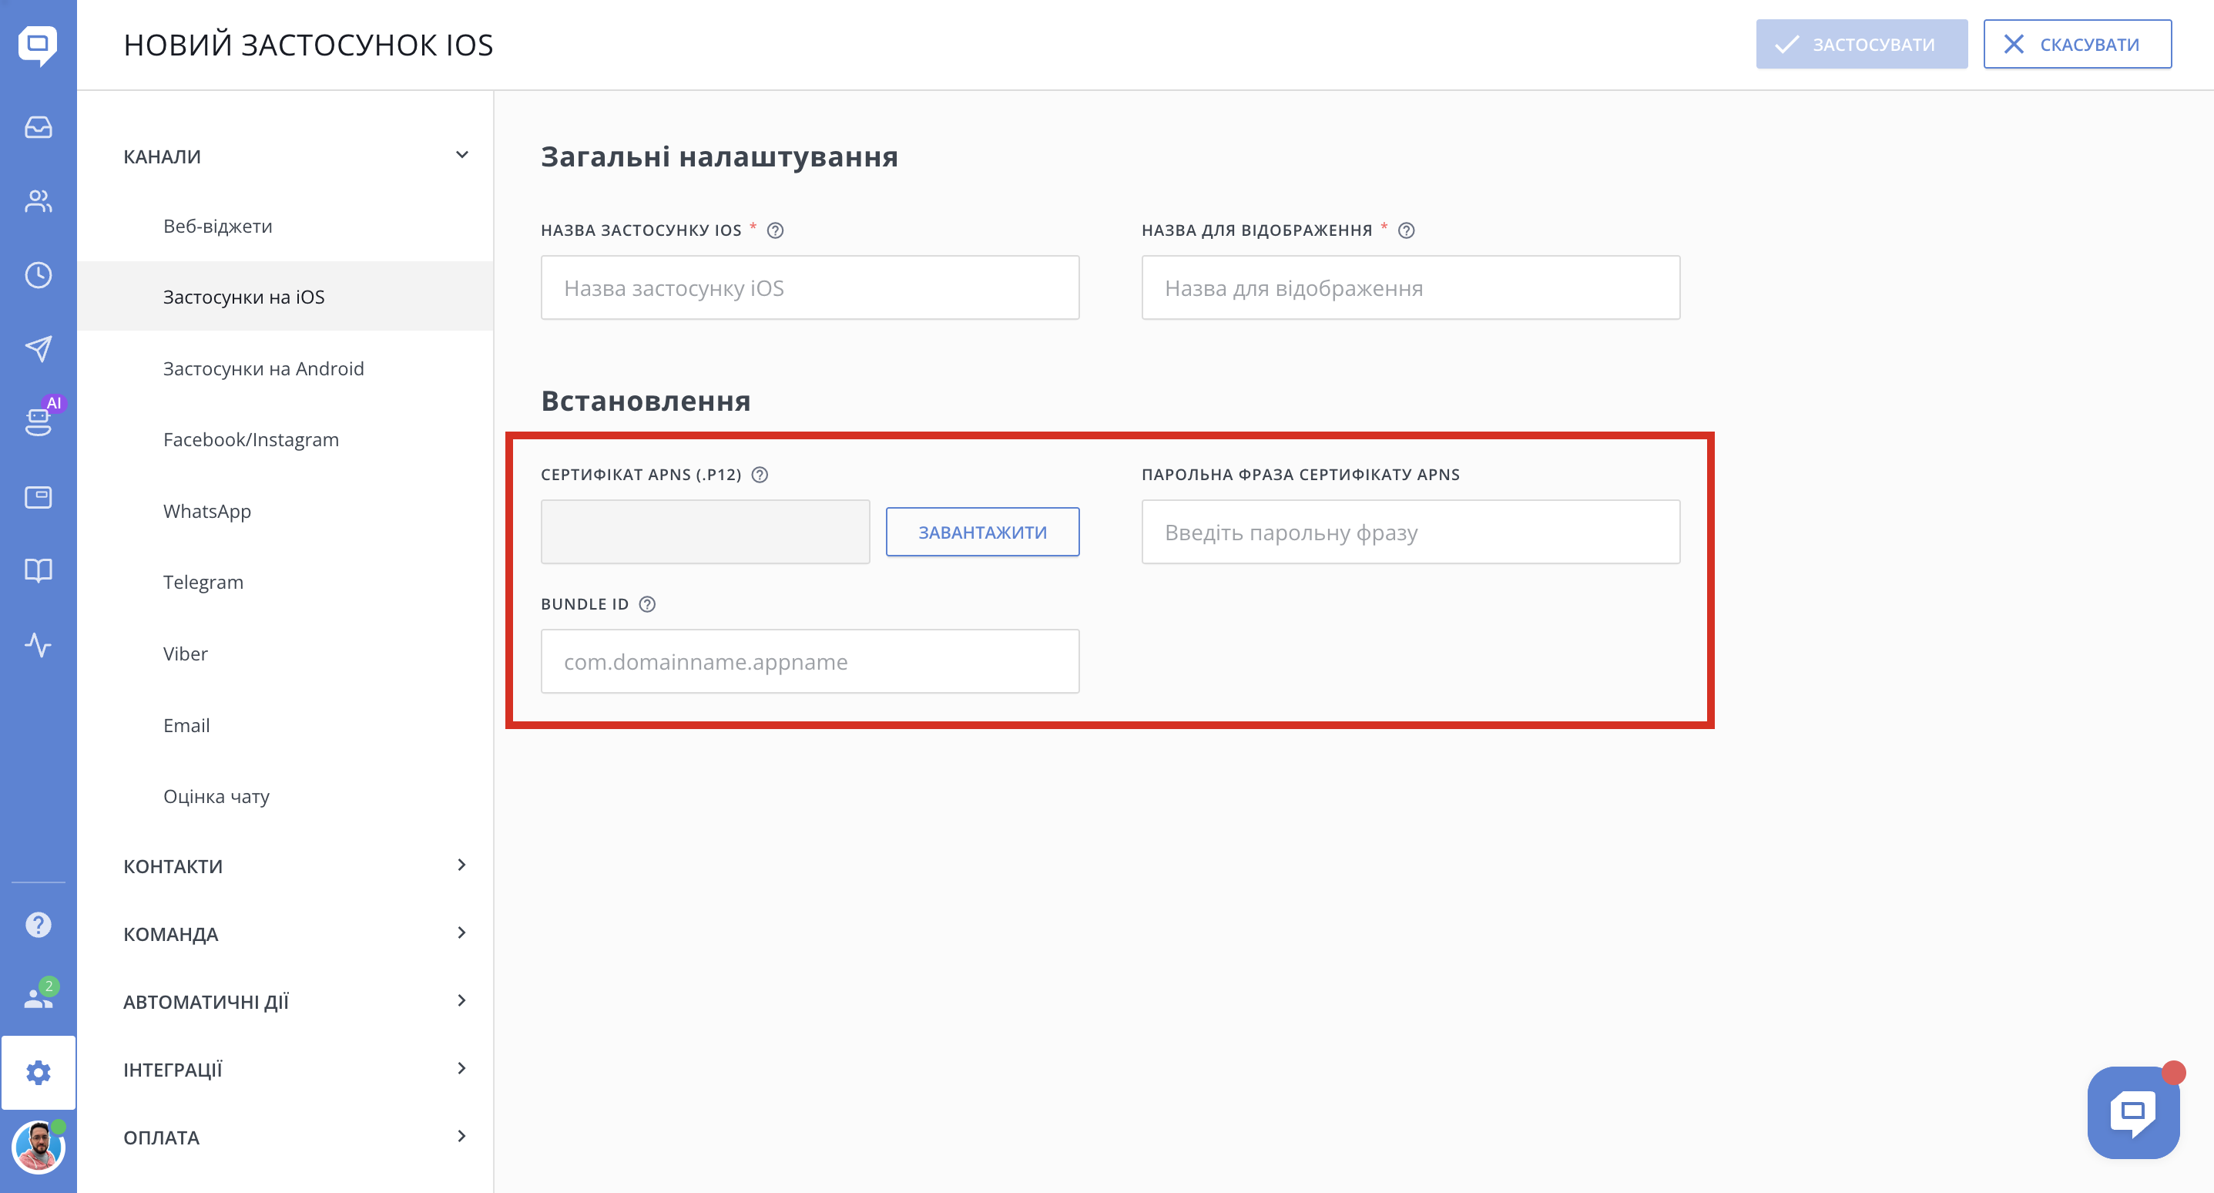Open the history clock icon
This screenshot has height=1193, width=2214.
(x=38, y=275)
